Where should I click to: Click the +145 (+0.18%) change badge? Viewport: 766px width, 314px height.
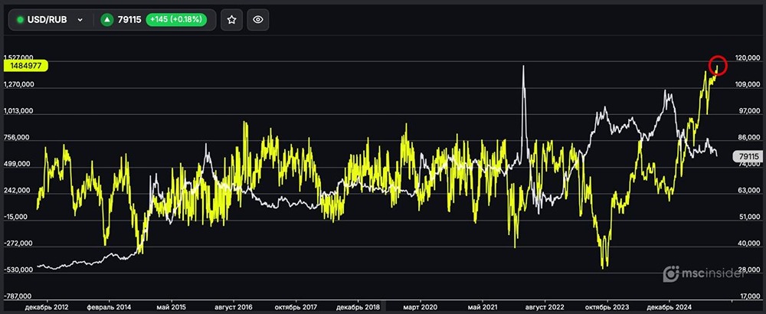pos(176,20)
